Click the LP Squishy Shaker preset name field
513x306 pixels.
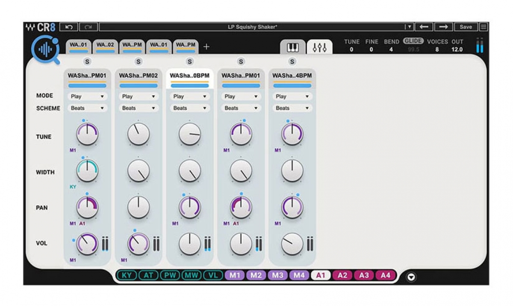point(252,27)
